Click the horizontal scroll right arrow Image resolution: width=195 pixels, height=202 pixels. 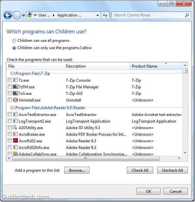point(179,158)
